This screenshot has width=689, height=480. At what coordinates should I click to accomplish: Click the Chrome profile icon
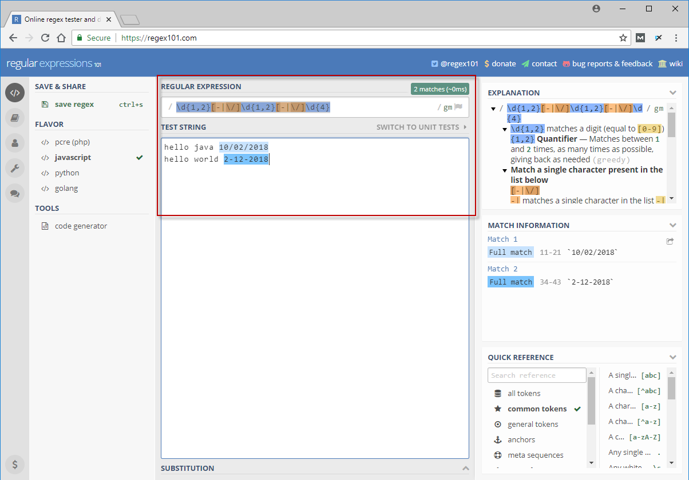[x=597, y=9]
